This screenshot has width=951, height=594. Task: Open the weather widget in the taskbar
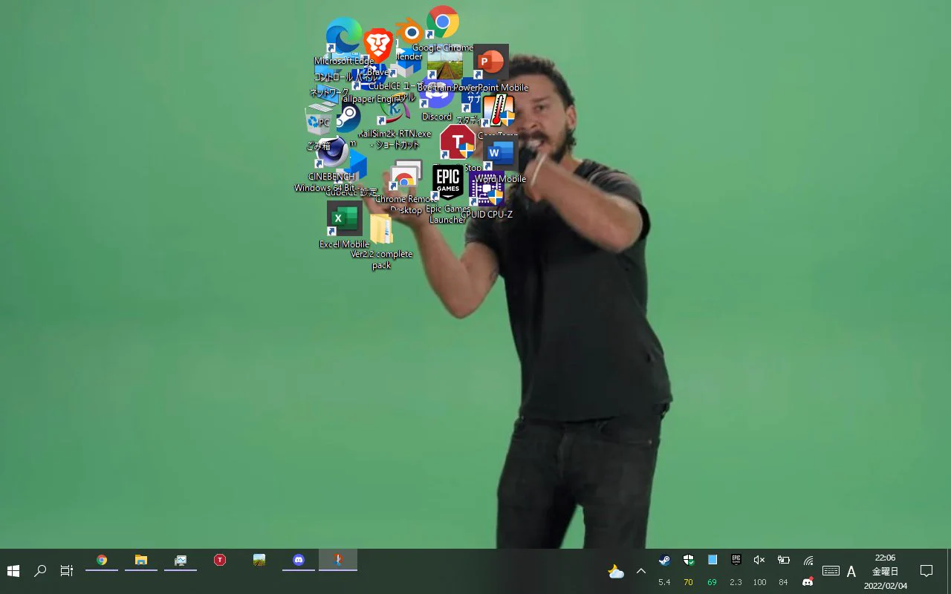[x=616, y=572]
